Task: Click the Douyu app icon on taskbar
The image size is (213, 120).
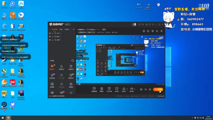Action: 8,118
